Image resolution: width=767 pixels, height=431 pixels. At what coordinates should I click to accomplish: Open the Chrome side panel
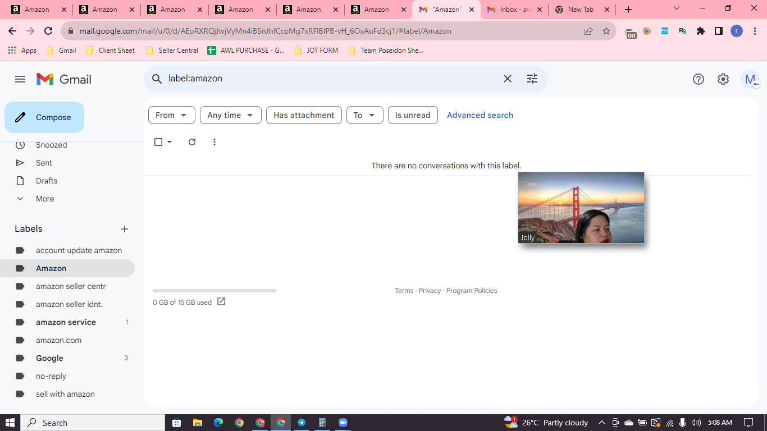719,31
